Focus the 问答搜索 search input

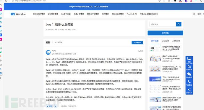click(163, 24)
